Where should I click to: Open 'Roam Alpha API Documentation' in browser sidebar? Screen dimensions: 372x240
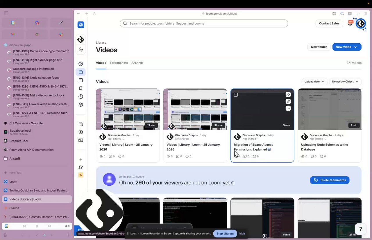(x=37, y=150)
